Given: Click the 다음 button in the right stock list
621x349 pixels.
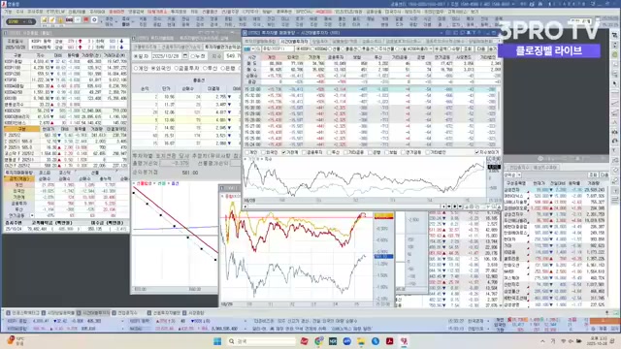Looking at the screenshot, I should tap(605, 174).
